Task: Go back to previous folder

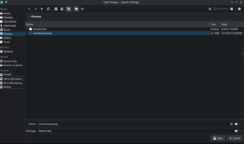Action: (x=30, y=9)
